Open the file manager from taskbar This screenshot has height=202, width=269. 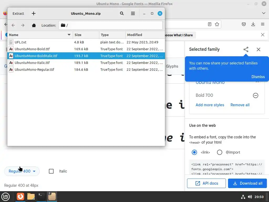tap(31, 197)
